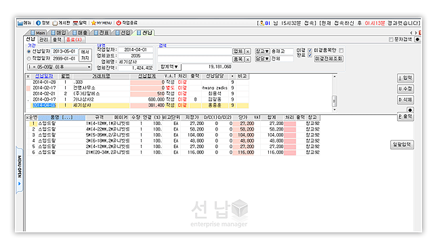The height and width of the screenshot is (250, 437).
Task: Sort by the 선납일자 column header
Action: (44, 76)
